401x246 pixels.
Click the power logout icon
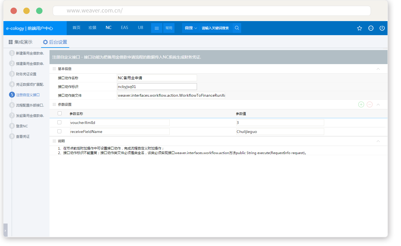(x=382, y=28)
